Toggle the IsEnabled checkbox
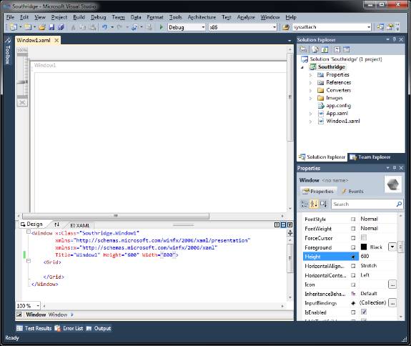 (364, 312)
